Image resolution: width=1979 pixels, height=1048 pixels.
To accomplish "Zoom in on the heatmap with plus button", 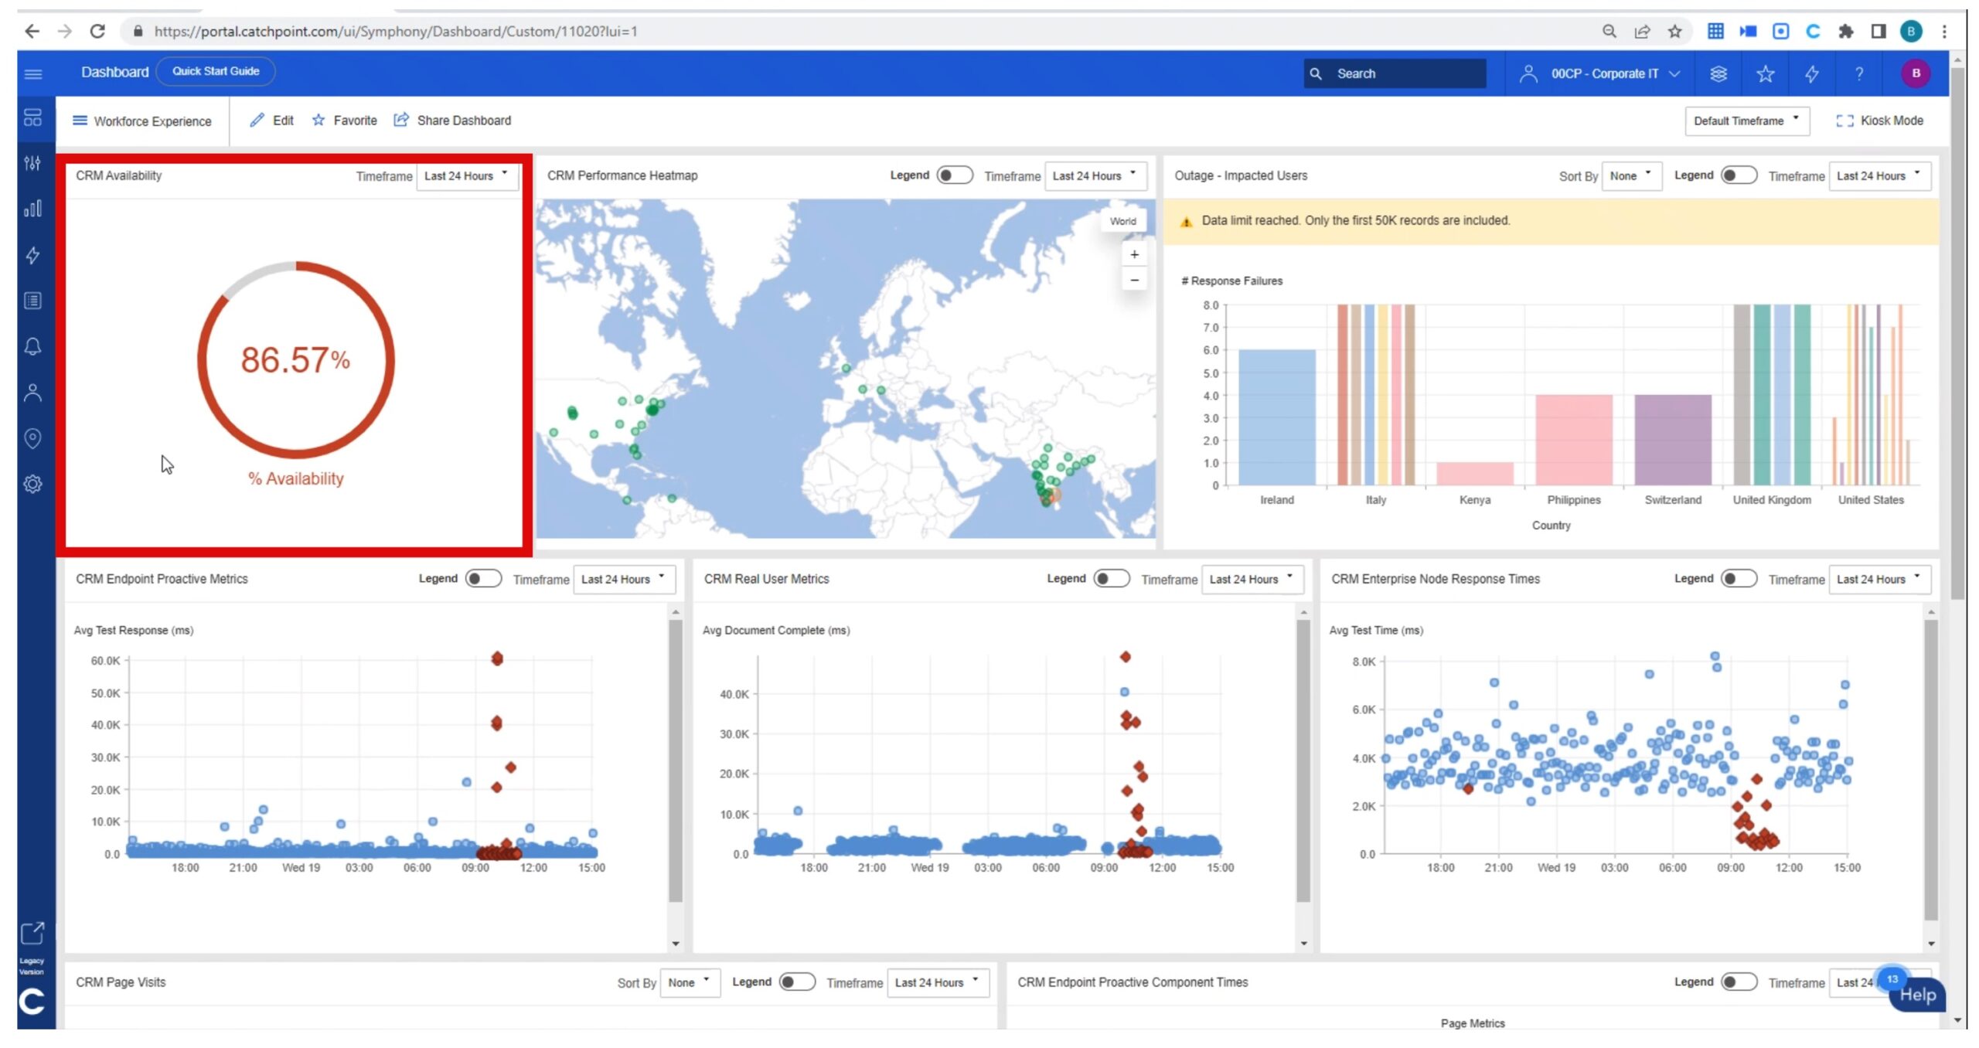I will point(1134,254).
